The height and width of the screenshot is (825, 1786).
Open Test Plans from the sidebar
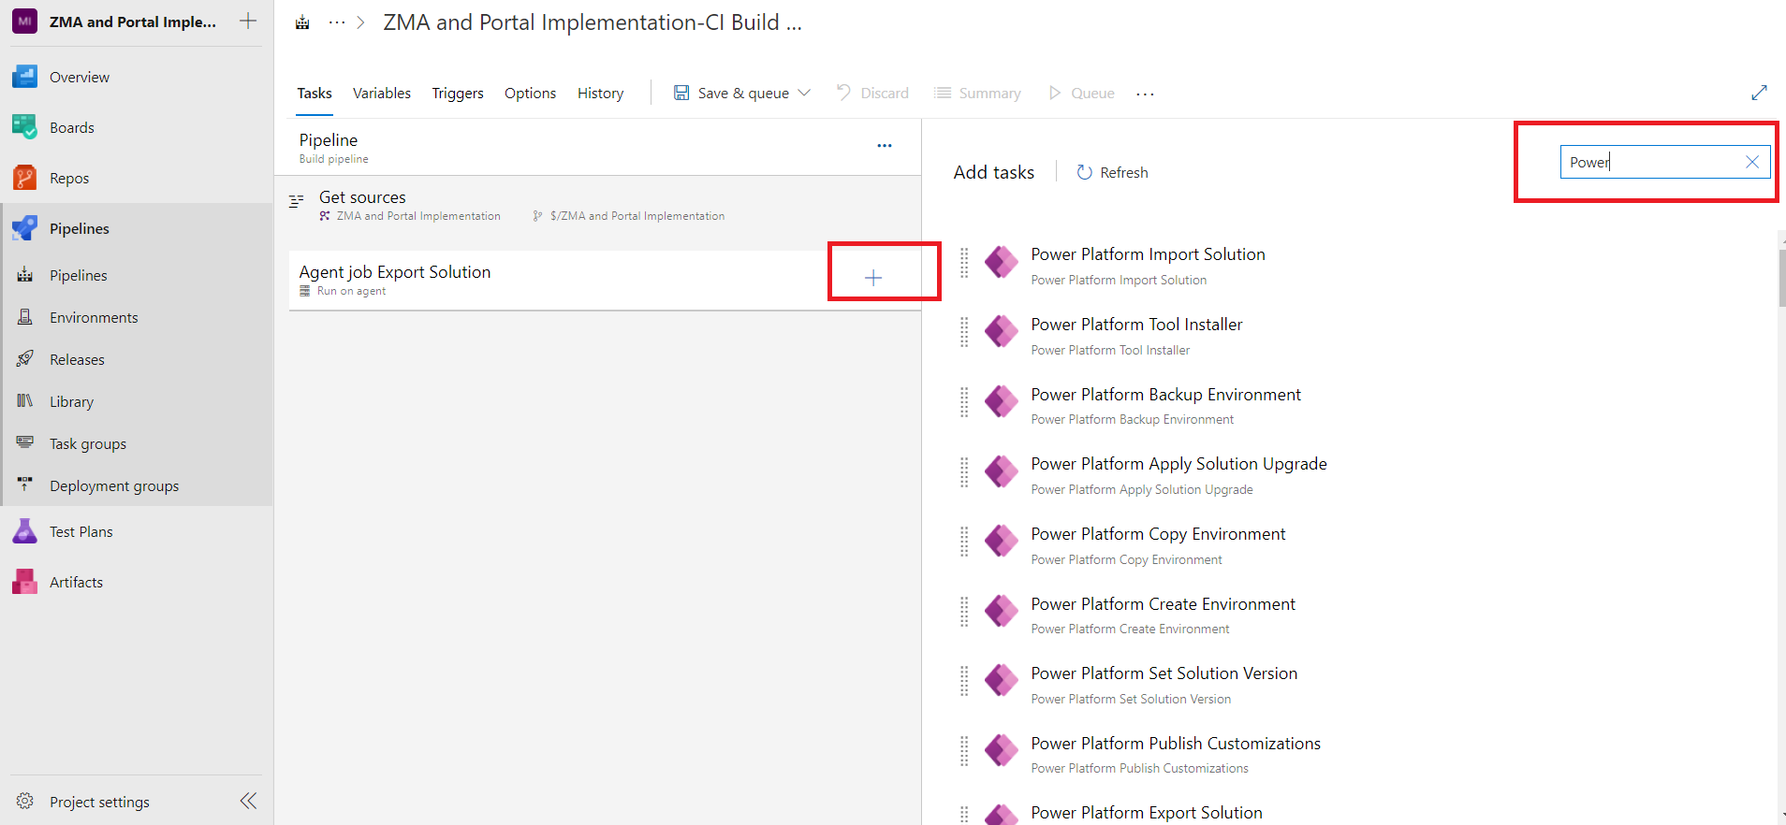pos(81,531)
